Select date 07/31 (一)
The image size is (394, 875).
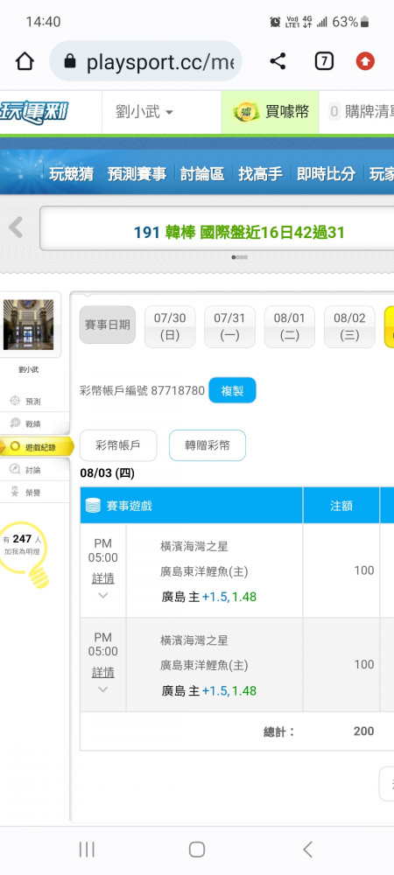229,326
